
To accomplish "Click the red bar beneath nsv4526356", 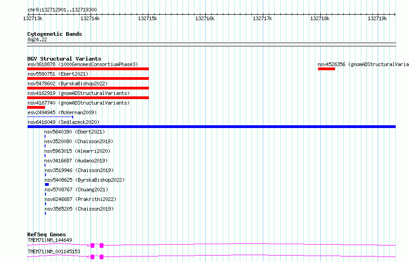I will 326,69.
